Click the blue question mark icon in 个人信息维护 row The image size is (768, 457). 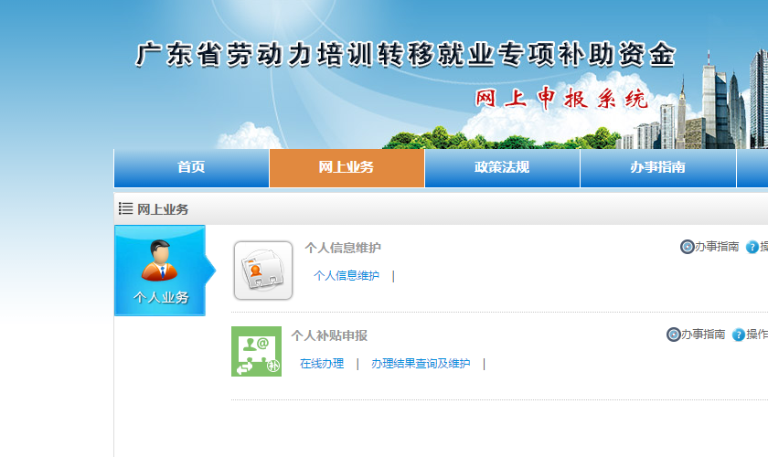tap(752, 247)
